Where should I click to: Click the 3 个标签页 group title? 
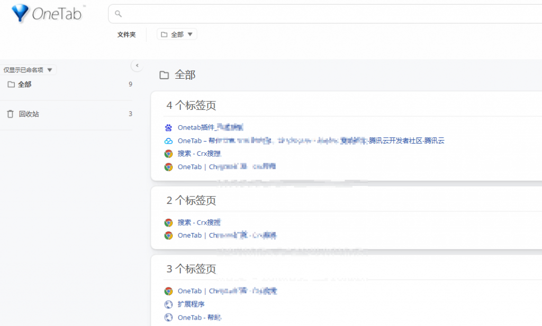click(x=191, y=269)
